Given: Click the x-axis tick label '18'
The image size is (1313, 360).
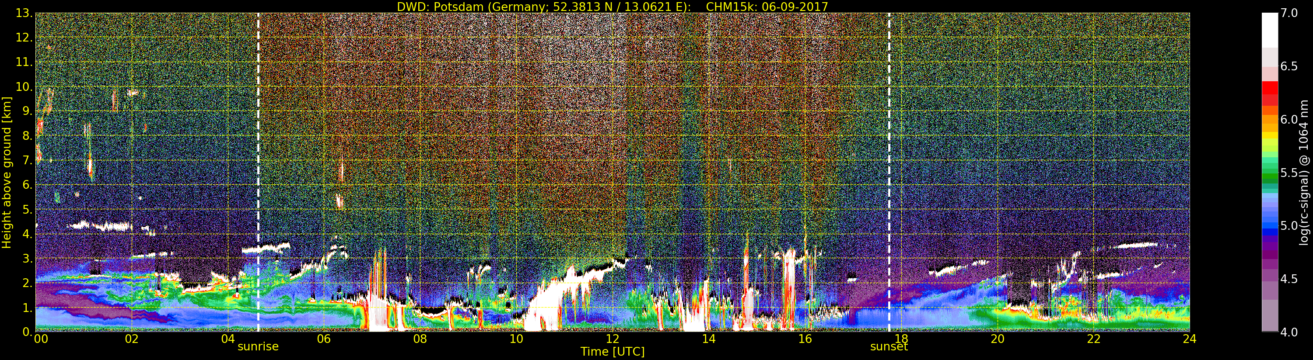Looking at the screenshot, I should (x=901, y=339).
